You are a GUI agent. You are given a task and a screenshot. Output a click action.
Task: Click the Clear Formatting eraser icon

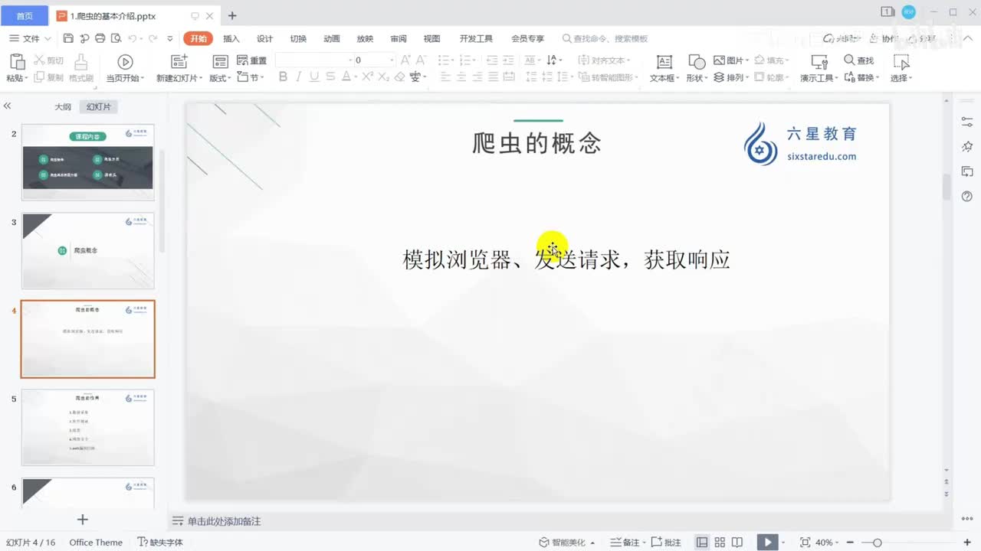(399, 77)
